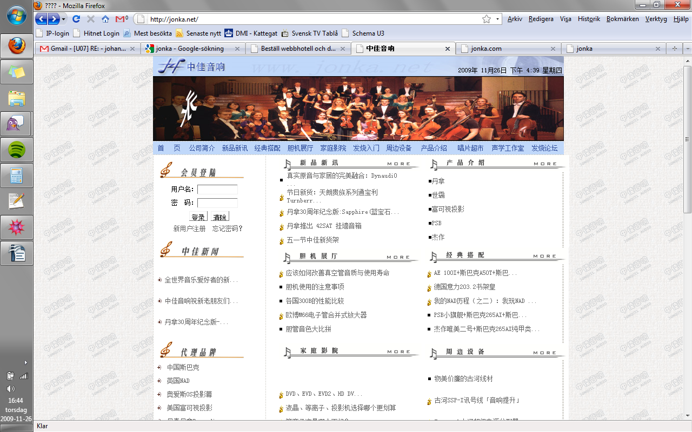
Task: Click the Windows Start orb
Action: (17, 15)
